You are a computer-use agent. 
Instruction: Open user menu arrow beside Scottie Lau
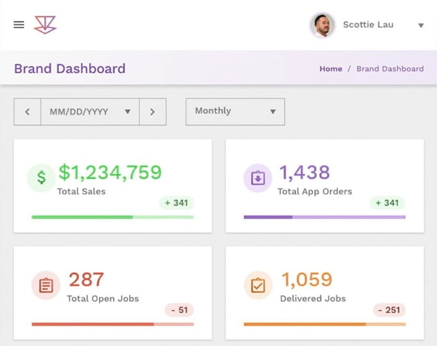421,25
